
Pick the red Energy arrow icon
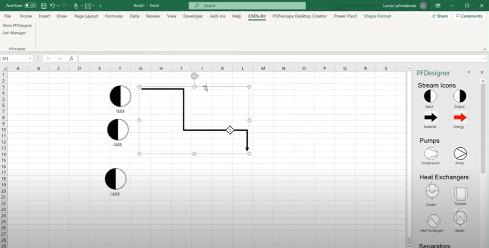point(460,118)
